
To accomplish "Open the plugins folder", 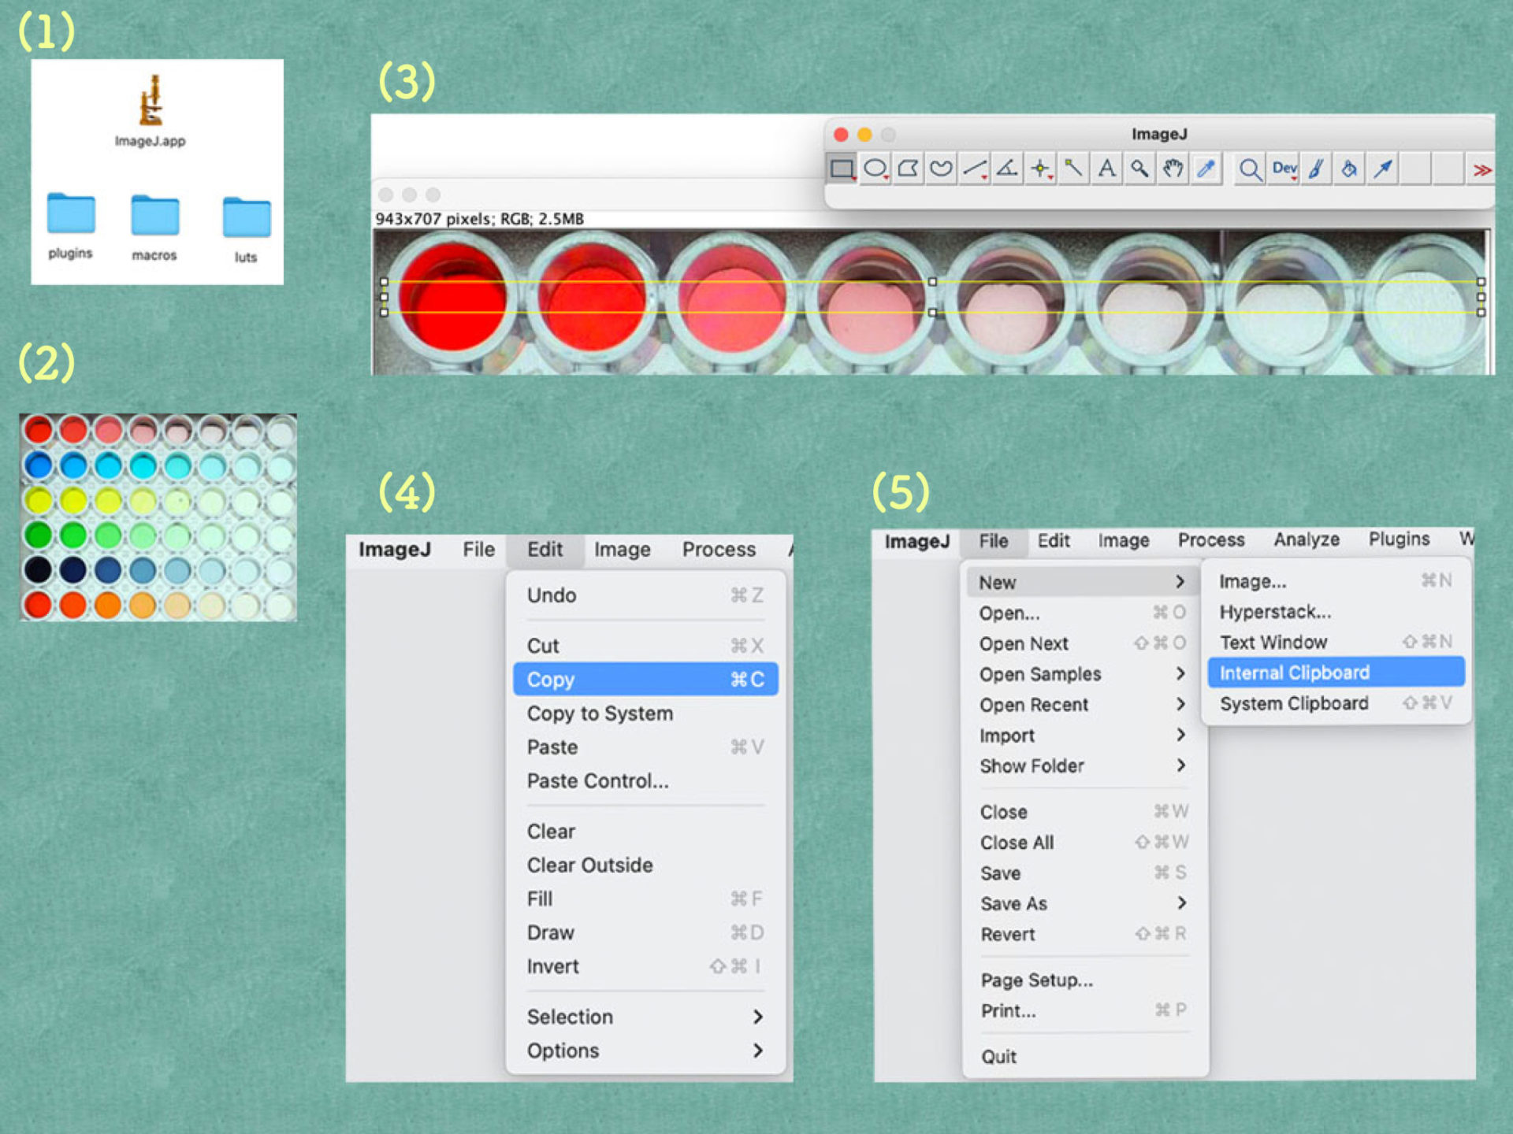I will click(71, 214).
